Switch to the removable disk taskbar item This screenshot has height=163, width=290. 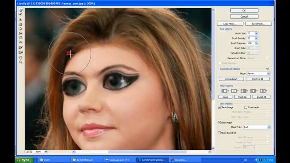click(x=119, y=160)
